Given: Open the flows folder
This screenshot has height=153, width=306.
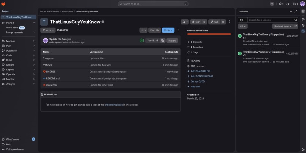Looking at the screenshot, I should click(49, 65).
